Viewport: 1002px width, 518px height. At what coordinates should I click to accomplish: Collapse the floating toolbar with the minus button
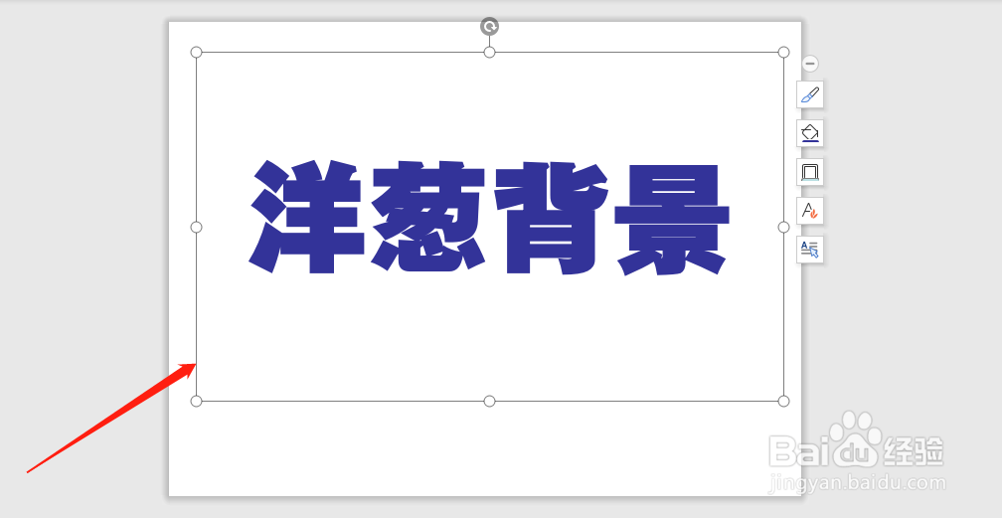point(809,64)
